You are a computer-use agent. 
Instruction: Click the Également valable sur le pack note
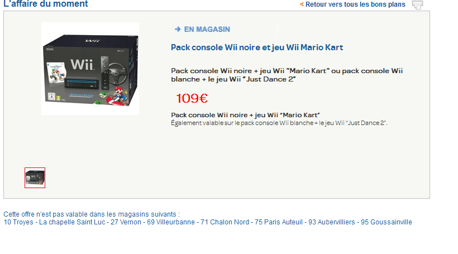pyautogui.click(x=279, y=123)
